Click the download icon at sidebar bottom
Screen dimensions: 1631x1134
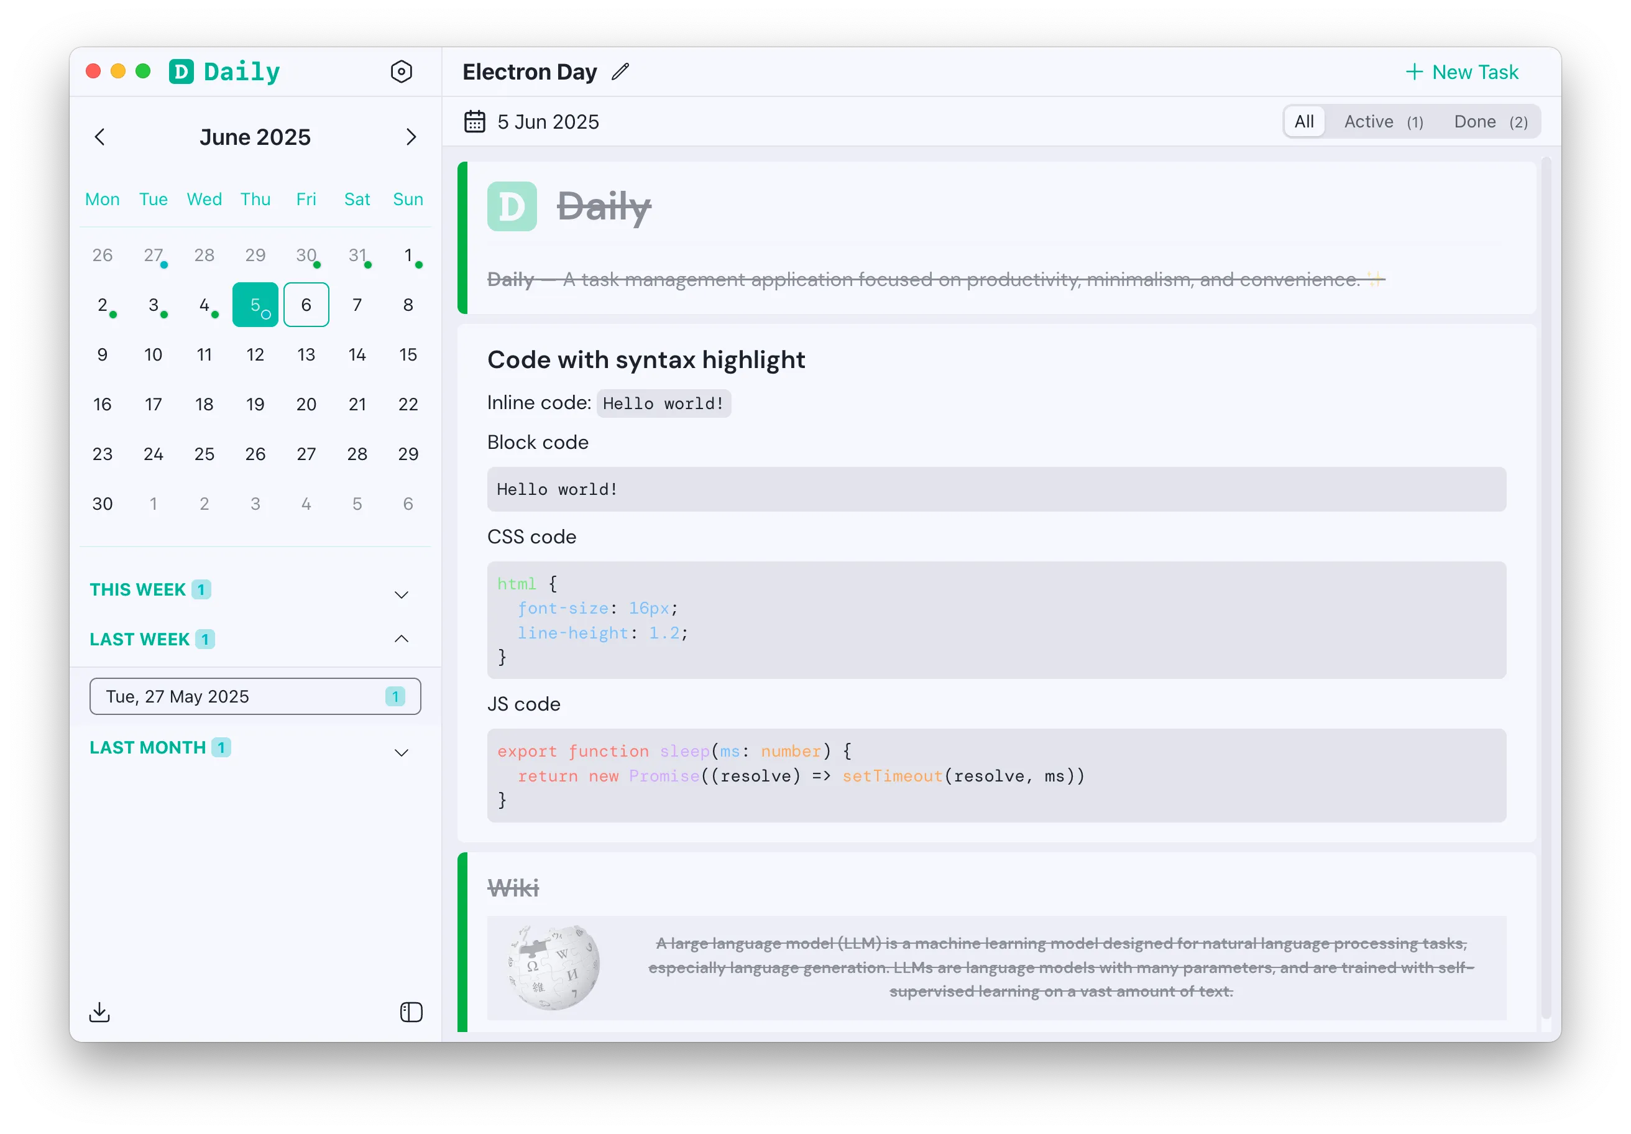point(99,1012)
